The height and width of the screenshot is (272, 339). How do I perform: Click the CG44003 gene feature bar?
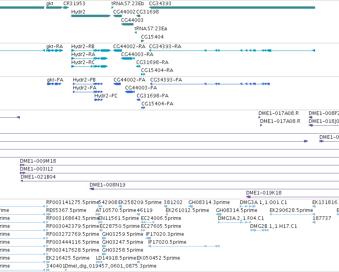[127, 24]
